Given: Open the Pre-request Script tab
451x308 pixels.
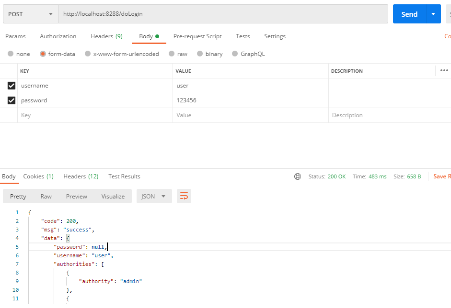Looking at the screenshot, I should [x=197, y=36].
